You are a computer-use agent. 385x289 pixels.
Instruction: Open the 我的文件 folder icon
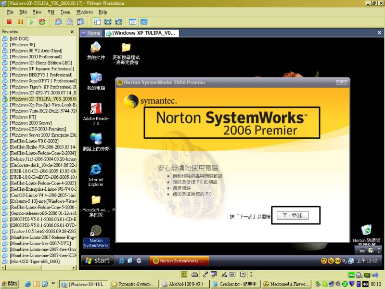pos(96,51)
